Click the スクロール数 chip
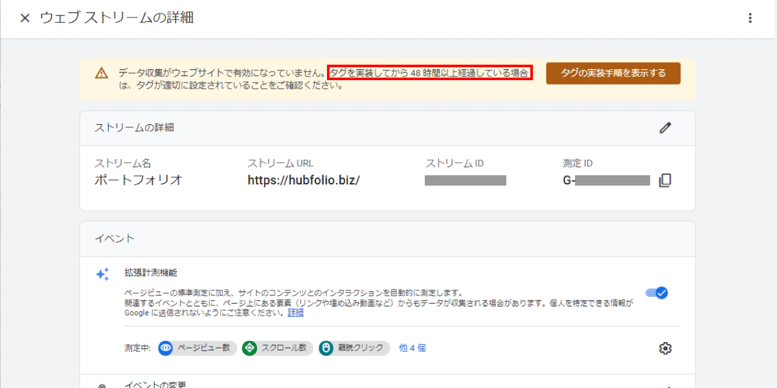 pos(277,348)
